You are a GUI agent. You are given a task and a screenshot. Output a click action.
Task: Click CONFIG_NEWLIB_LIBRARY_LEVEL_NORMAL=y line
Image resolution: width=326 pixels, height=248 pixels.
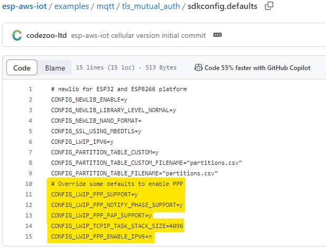114,110
